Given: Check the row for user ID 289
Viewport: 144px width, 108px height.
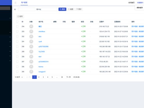Looking at the screenshot, I should 17,52.
